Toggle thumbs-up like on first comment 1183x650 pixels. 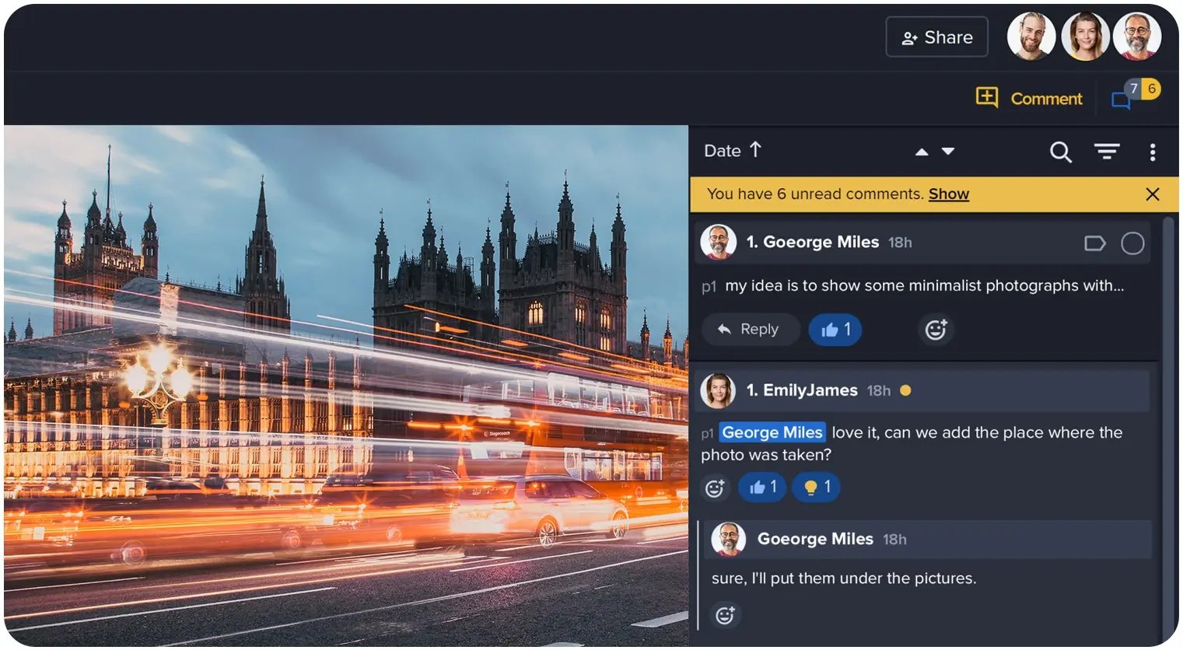[x=835, y=330]
